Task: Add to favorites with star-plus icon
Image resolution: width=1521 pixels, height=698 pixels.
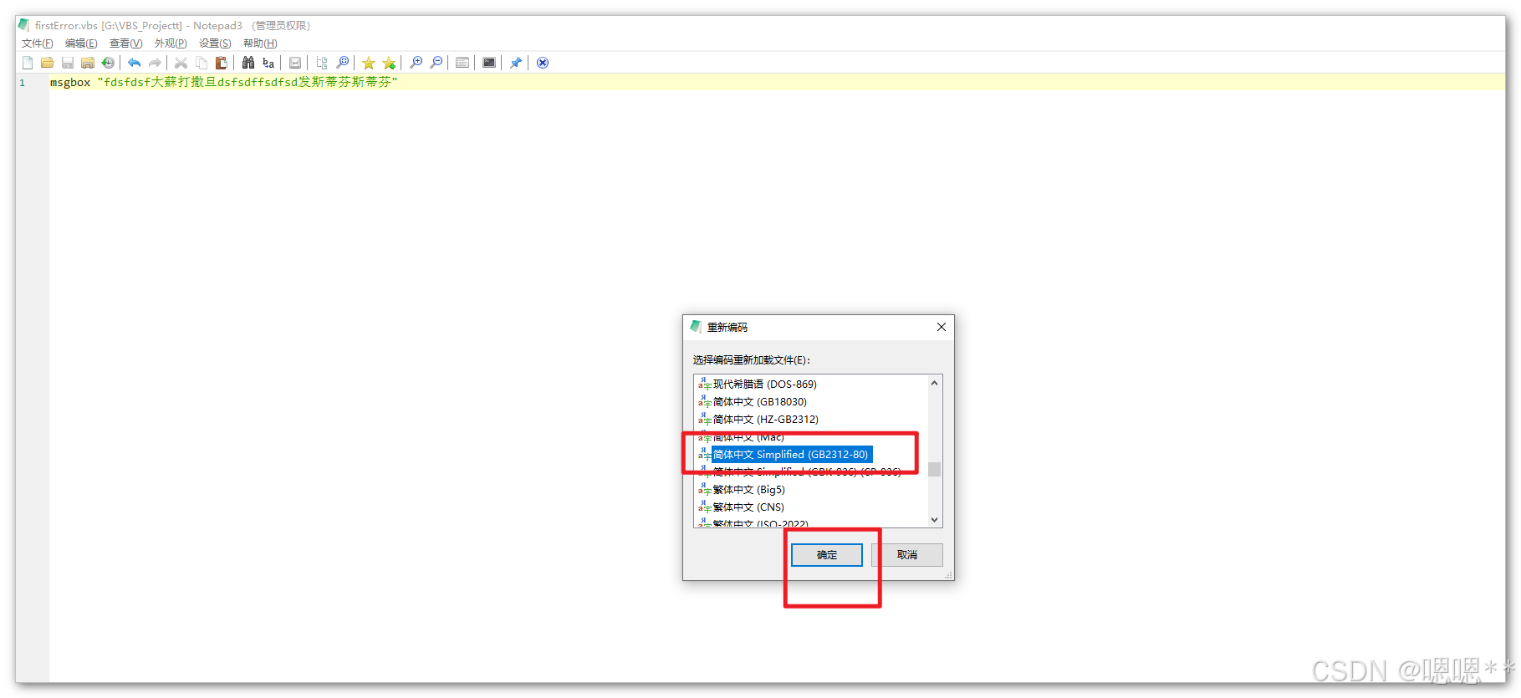Action: coord(389,63)
